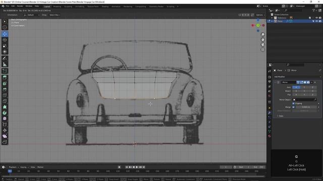Disable Plane render camera toggle in outliner
This screenshot has width=323, height=181.
320,21
